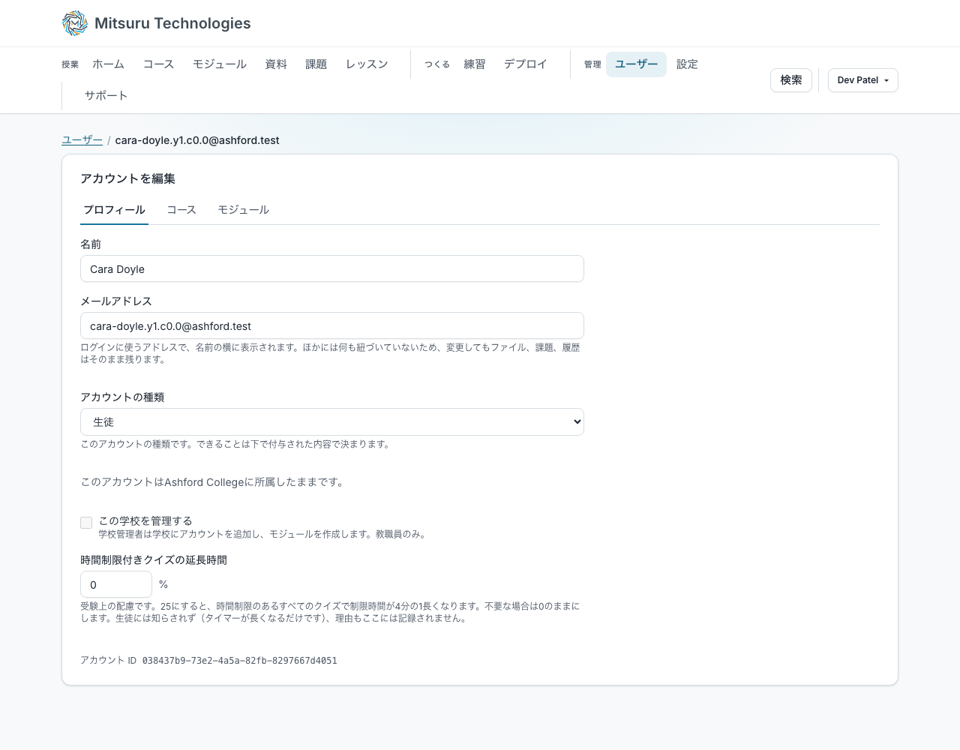
Task: Open 練習 under つくる
Action: (x=475, y=64)
